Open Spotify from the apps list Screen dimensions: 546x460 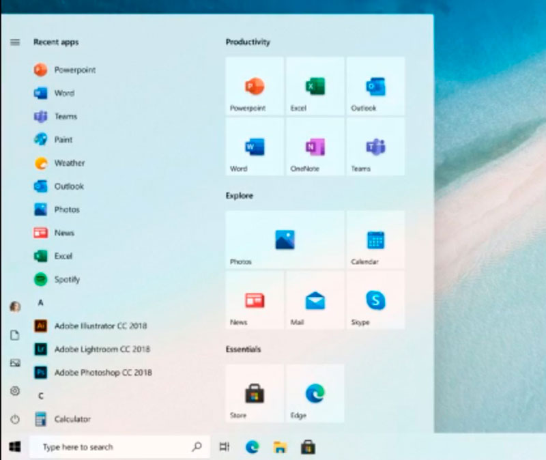[x=57, y=279]
